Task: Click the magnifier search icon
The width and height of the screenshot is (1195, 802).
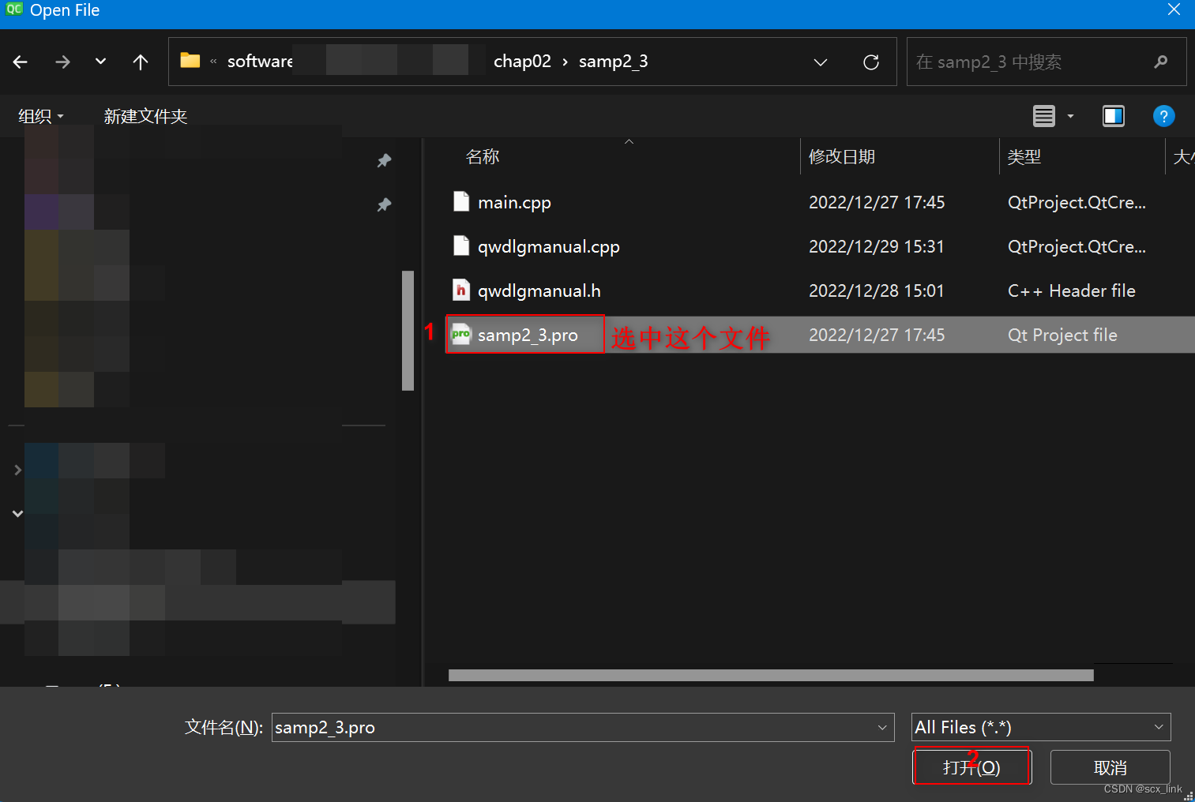Action: [1161, 62]
